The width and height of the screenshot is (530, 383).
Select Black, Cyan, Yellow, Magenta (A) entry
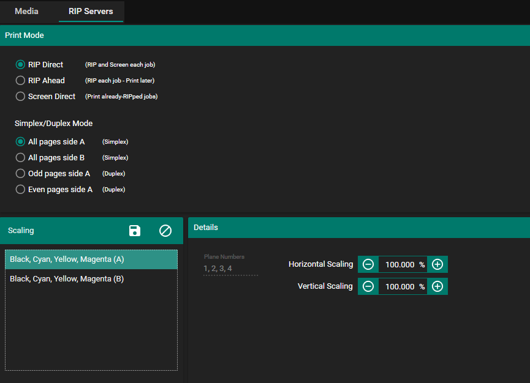tap(91, 259)
